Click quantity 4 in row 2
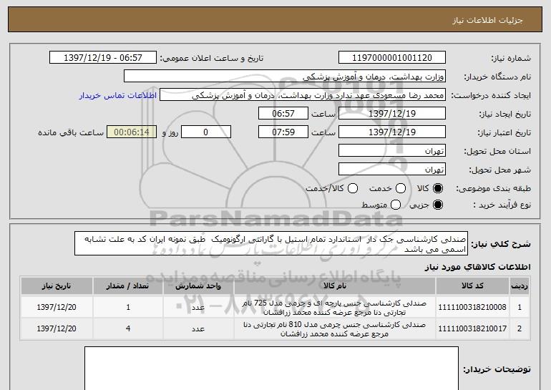 tap(128, 329)
